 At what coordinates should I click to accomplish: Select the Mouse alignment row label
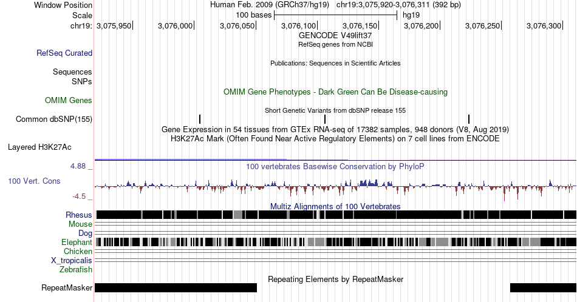click(80, 224)
